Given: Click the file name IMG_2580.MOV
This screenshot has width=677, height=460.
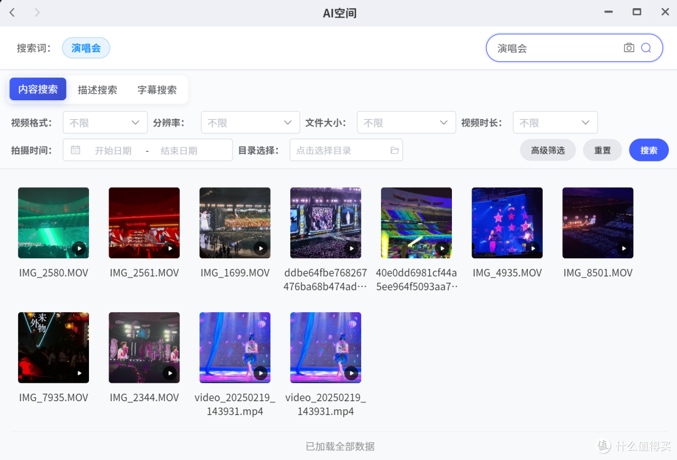Looking at the screenshot, I should 53,273.
